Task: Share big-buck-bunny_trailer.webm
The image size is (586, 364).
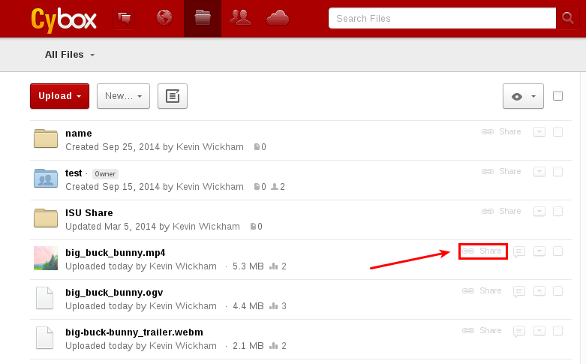Action: tap(482, 330)
